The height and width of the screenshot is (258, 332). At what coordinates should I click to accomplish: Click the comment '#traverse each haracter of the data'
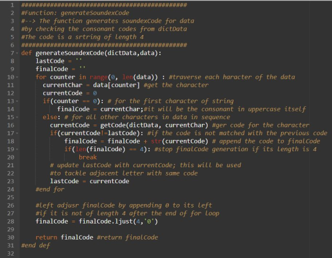(232, 77)
